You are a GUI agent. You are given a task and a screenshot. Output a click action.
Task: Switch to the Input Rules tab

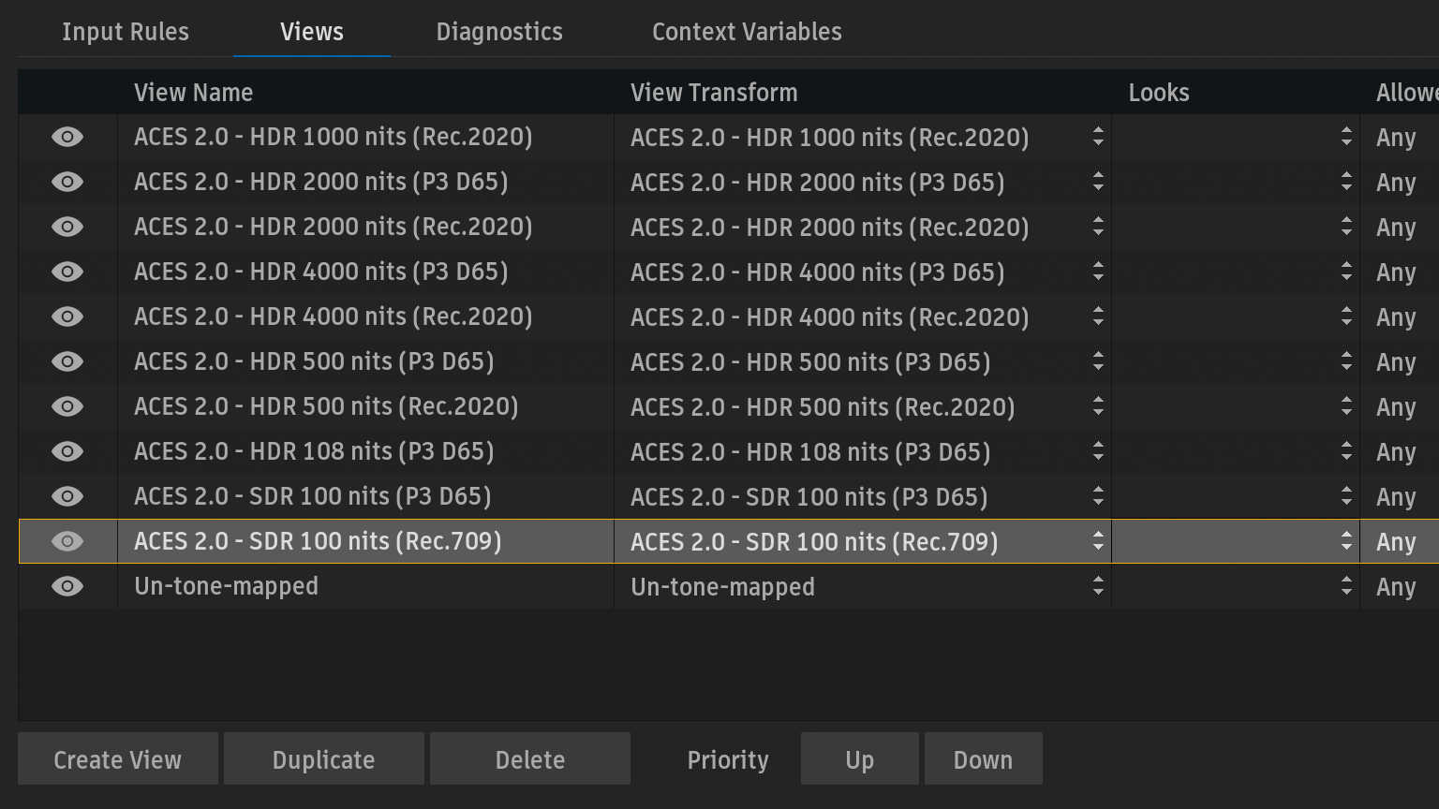point(126,32)
